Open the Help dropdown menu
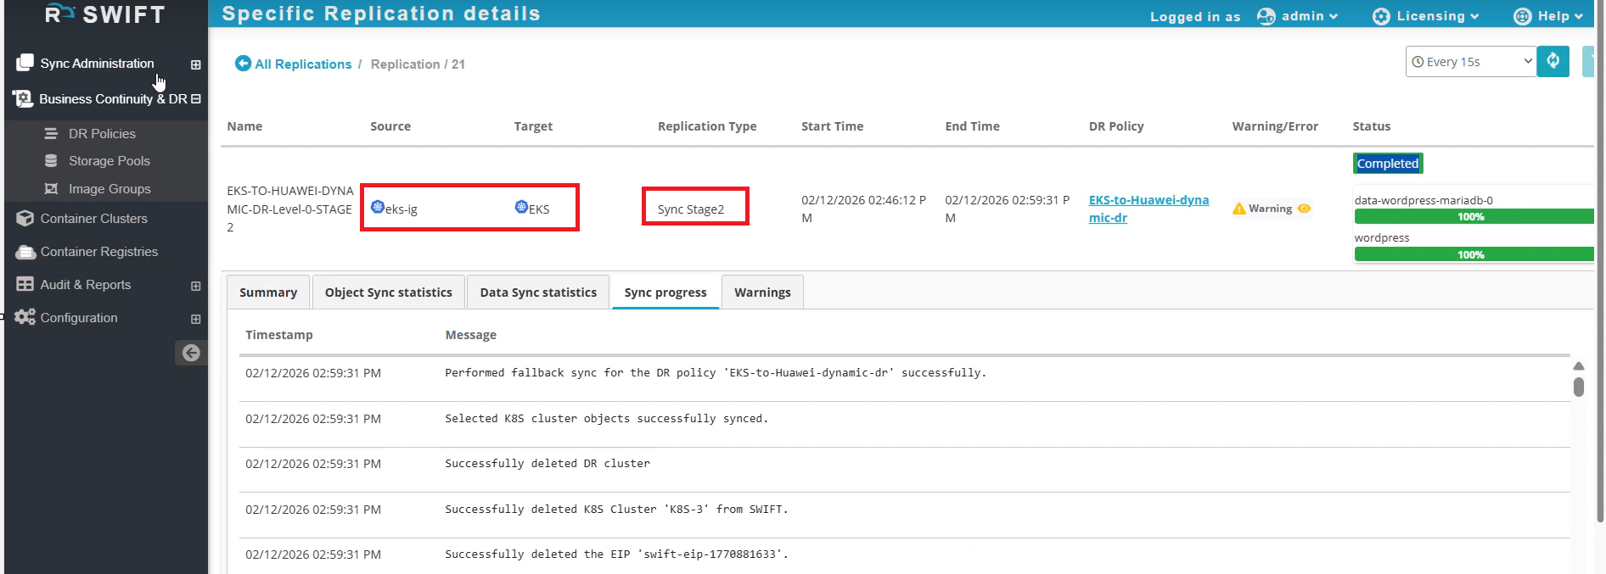Screen dimensions: 1606x574 click(1560, 16)
